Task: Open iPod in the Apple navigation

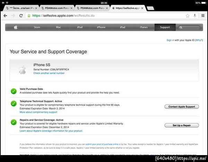Action: click(x=80, y=27)
